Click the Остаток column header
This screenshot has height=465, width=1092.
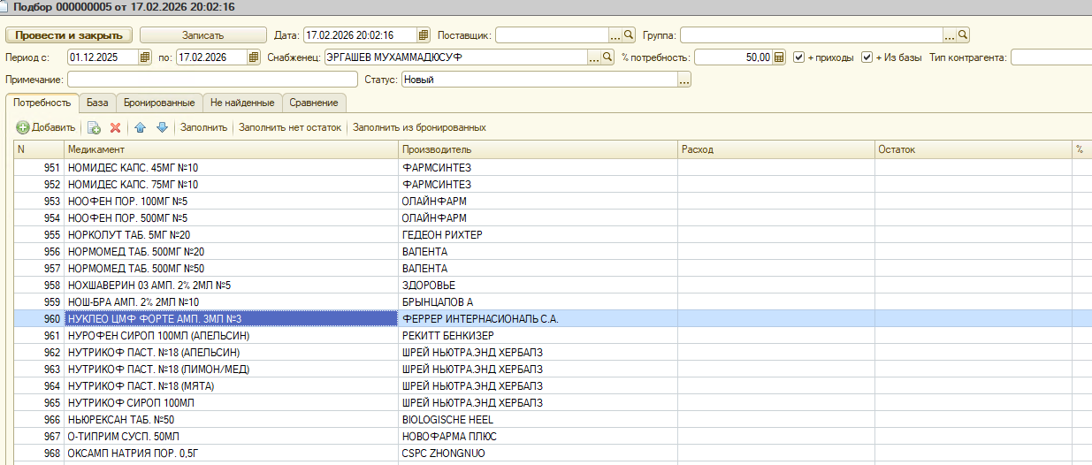pos(974,149)
